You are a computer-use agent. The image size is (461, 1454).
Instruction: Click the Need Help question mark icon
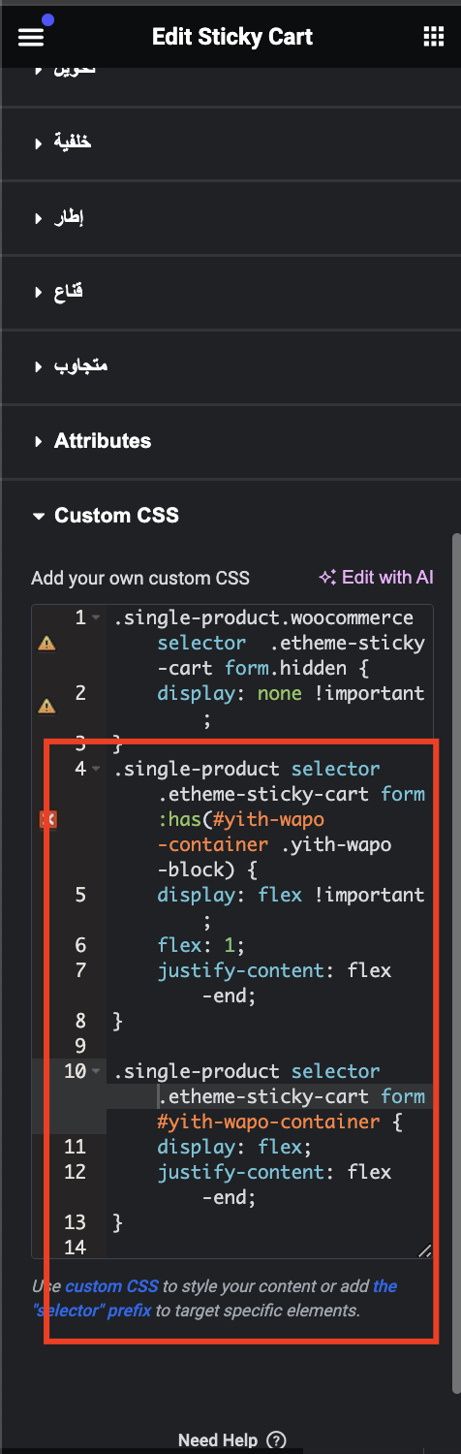click(x=276, y=1440)
